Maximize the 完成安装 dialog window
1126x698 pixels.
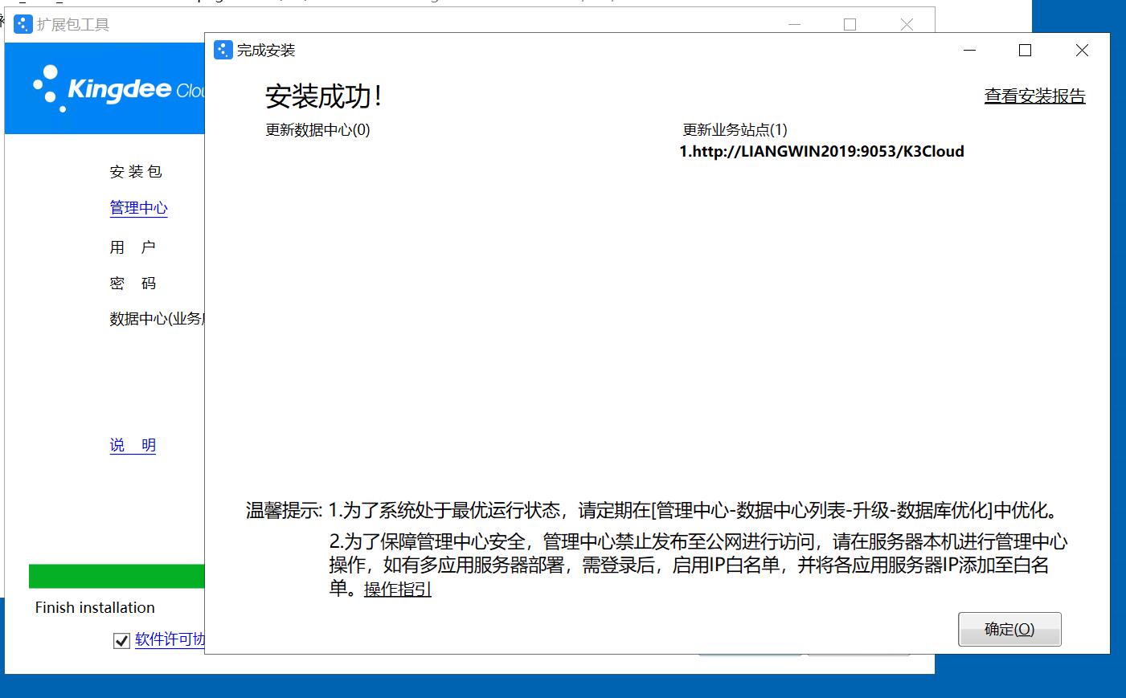point(1025,51)
